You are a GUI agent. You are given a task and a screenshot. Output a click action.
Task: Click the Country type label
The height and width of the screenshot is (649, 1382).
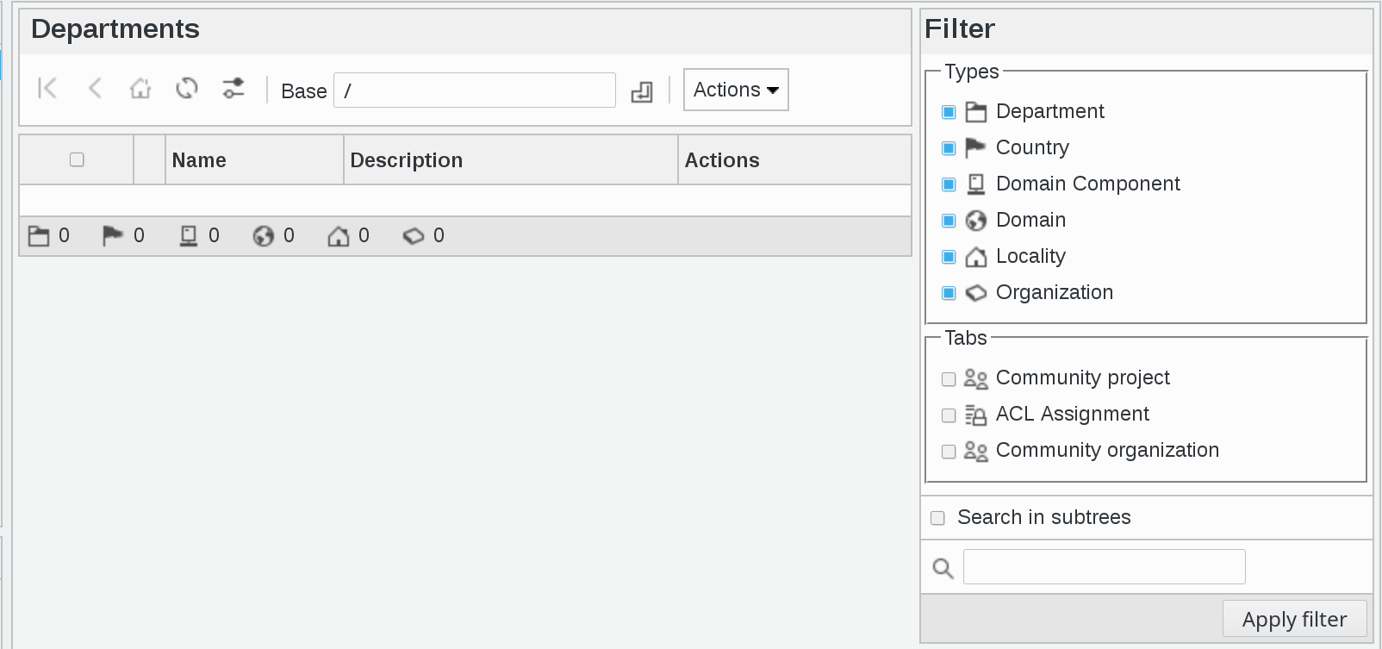coord(1032,148)
